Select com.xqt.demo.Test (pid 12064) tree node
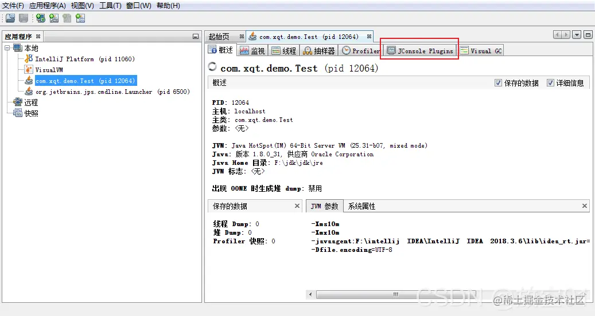Screen dimensions: 595x316 click(85, 81)
